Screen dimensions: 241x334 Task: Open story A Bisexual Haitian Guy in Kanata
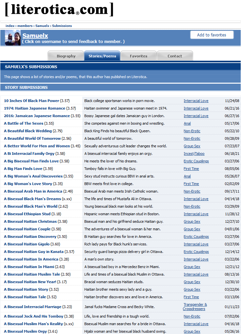pos(34,252)
